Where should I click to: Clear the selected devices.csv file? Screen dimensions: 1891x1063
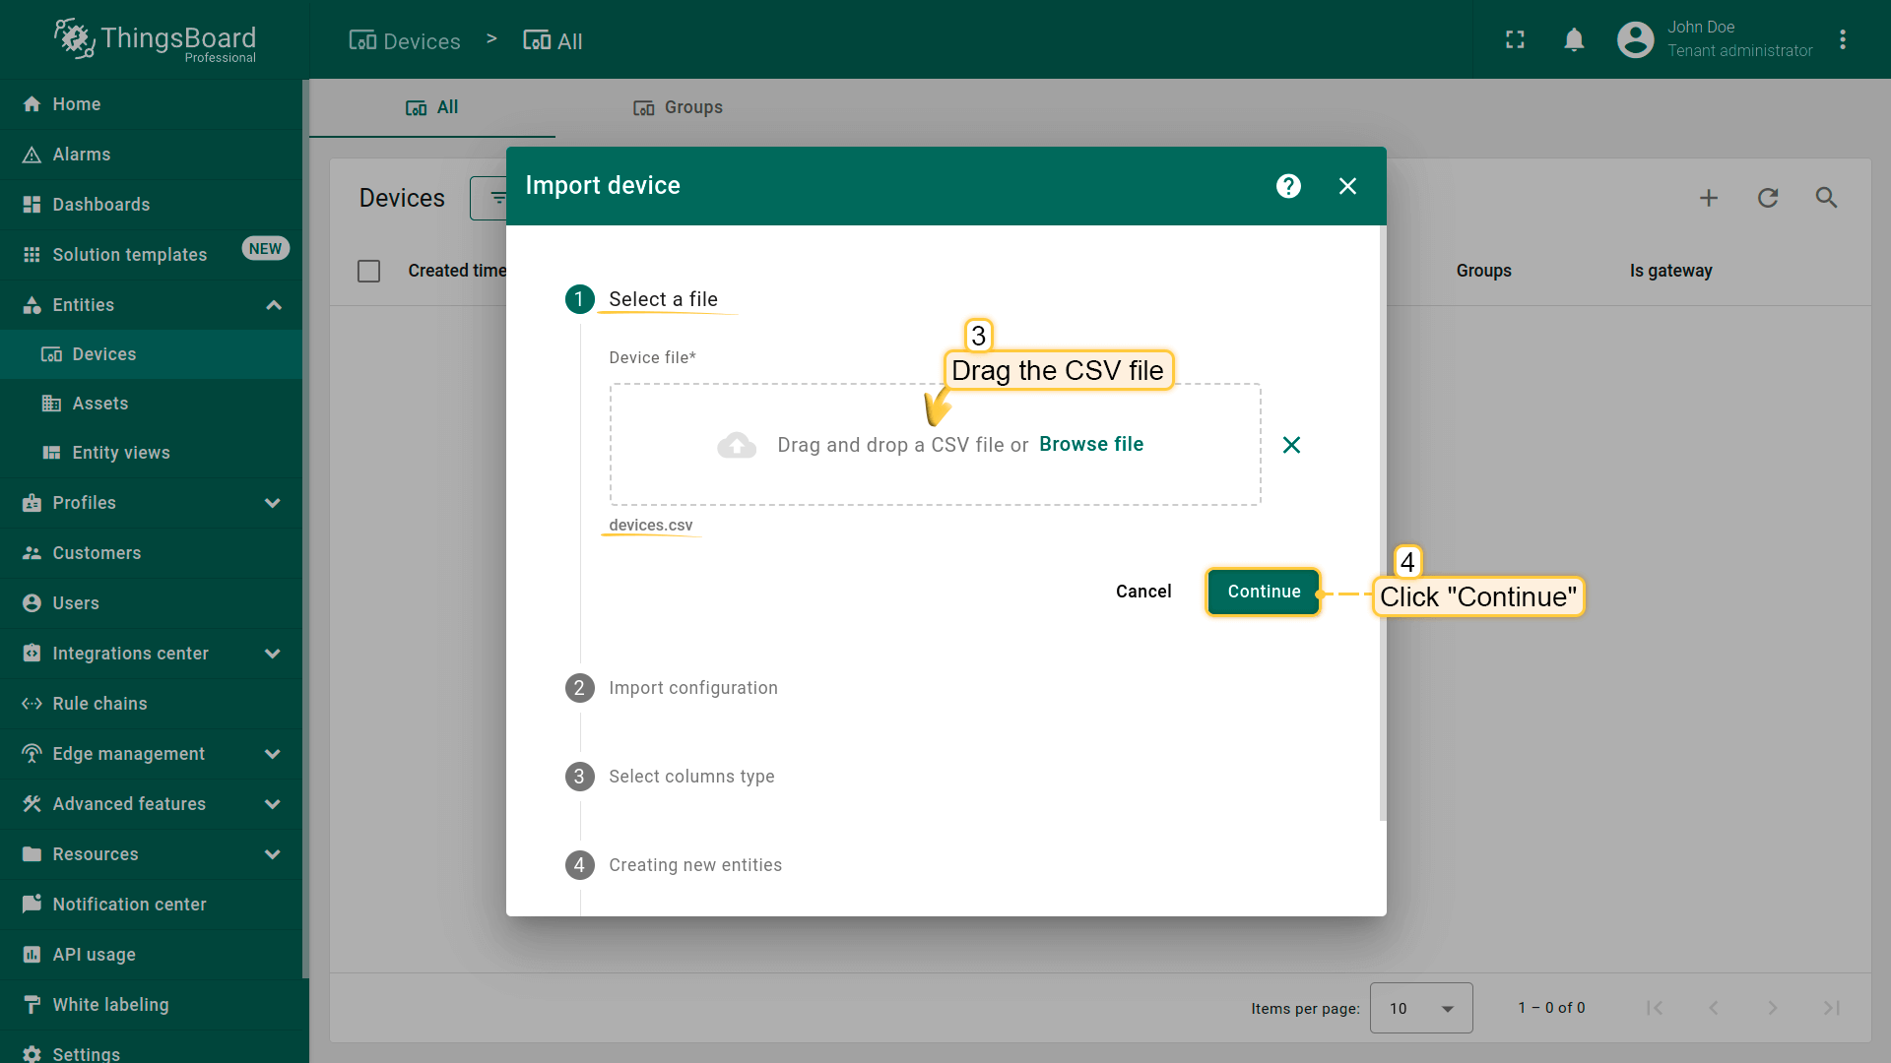click(x=1291, y=445)
